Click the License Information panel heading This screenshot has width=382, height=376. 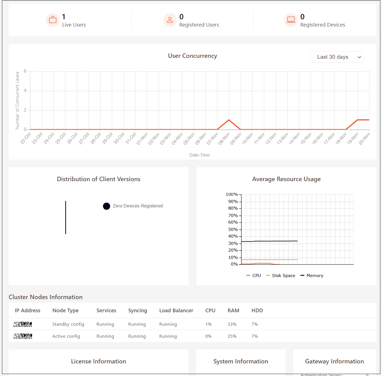tap(98, 361)
